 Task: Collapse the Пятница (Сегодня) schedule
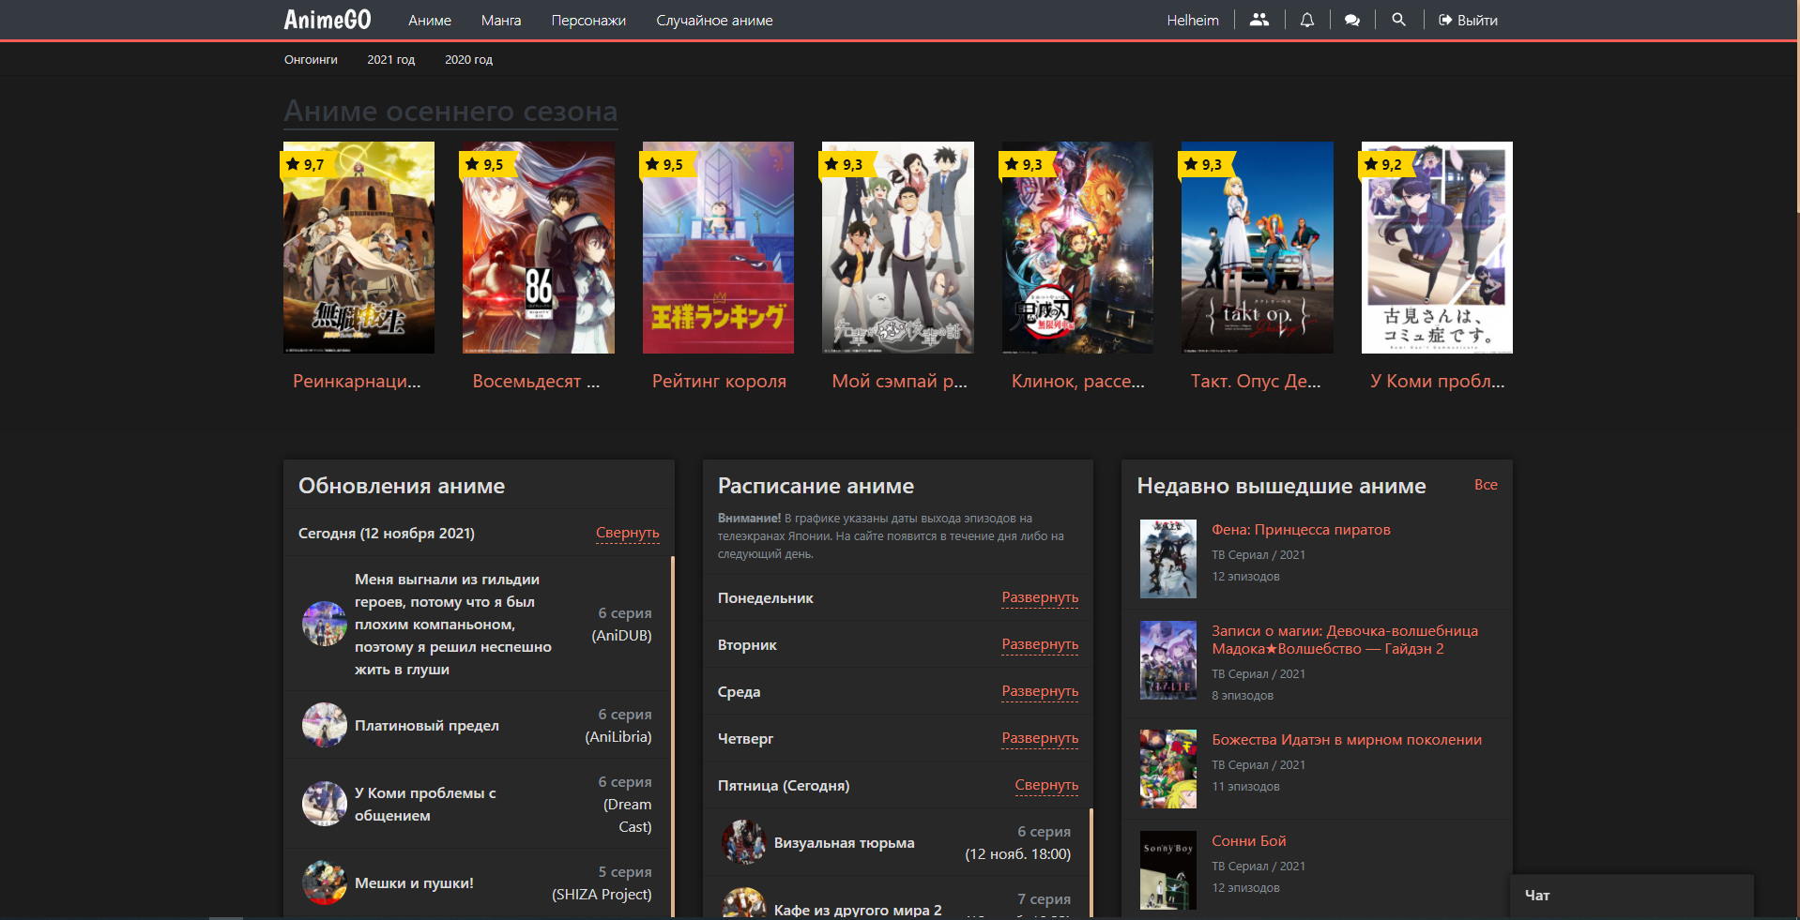click(x=1045, y=785)
